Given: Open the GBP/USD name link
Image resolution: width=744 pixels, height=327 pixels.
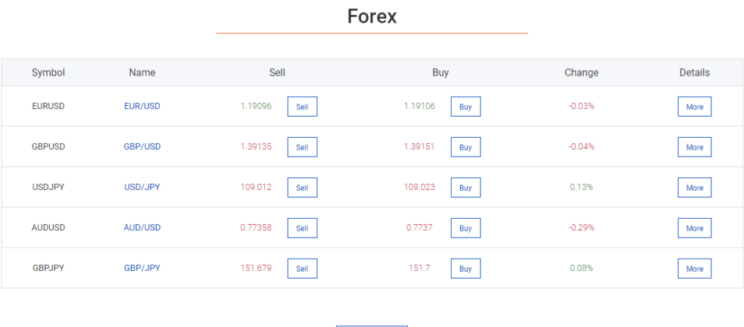Looking at the screenshot, I should click(143, 146).
